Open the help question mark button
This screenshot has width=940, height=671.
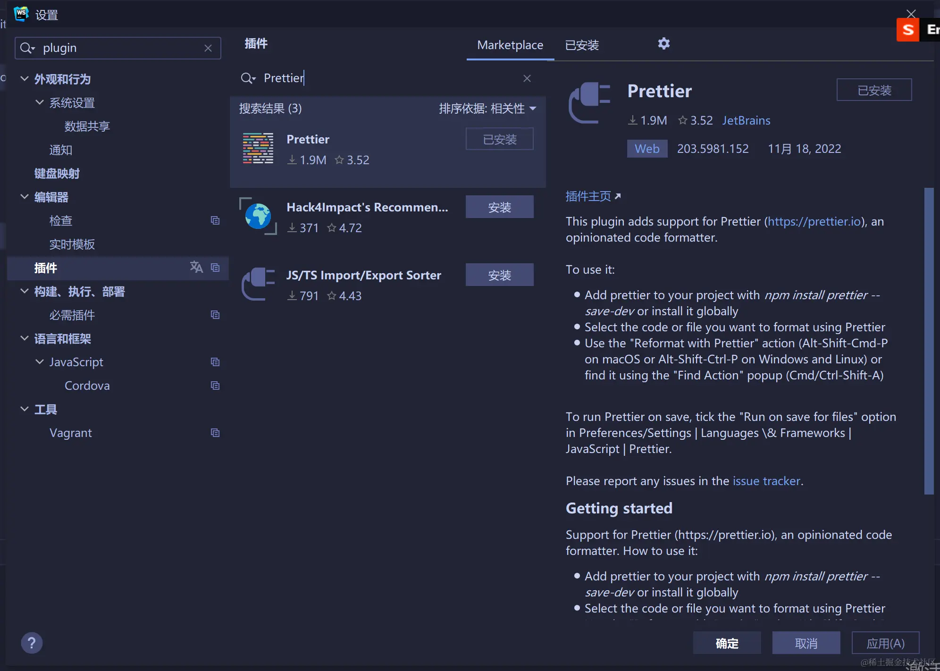tap(32, 643)
